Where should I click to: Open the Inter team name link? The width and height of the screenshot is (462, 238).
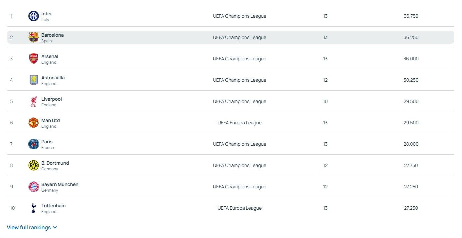(x=47, y=14)
